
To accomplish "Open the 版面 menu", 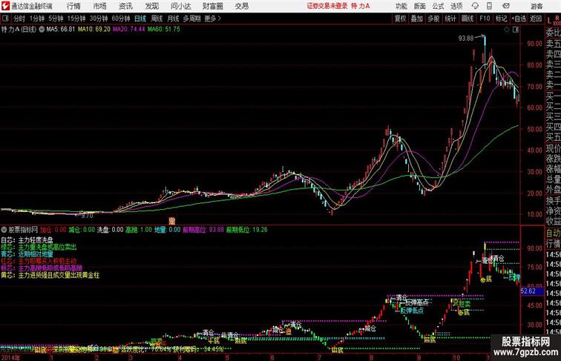I will click(x=420, y=6).
